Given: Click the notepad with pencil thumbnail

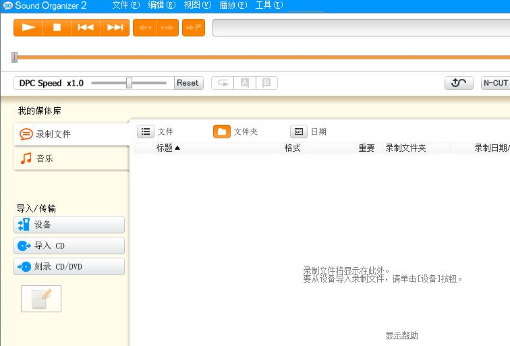Looking at the screenshot, I should (x=41, y=299).
